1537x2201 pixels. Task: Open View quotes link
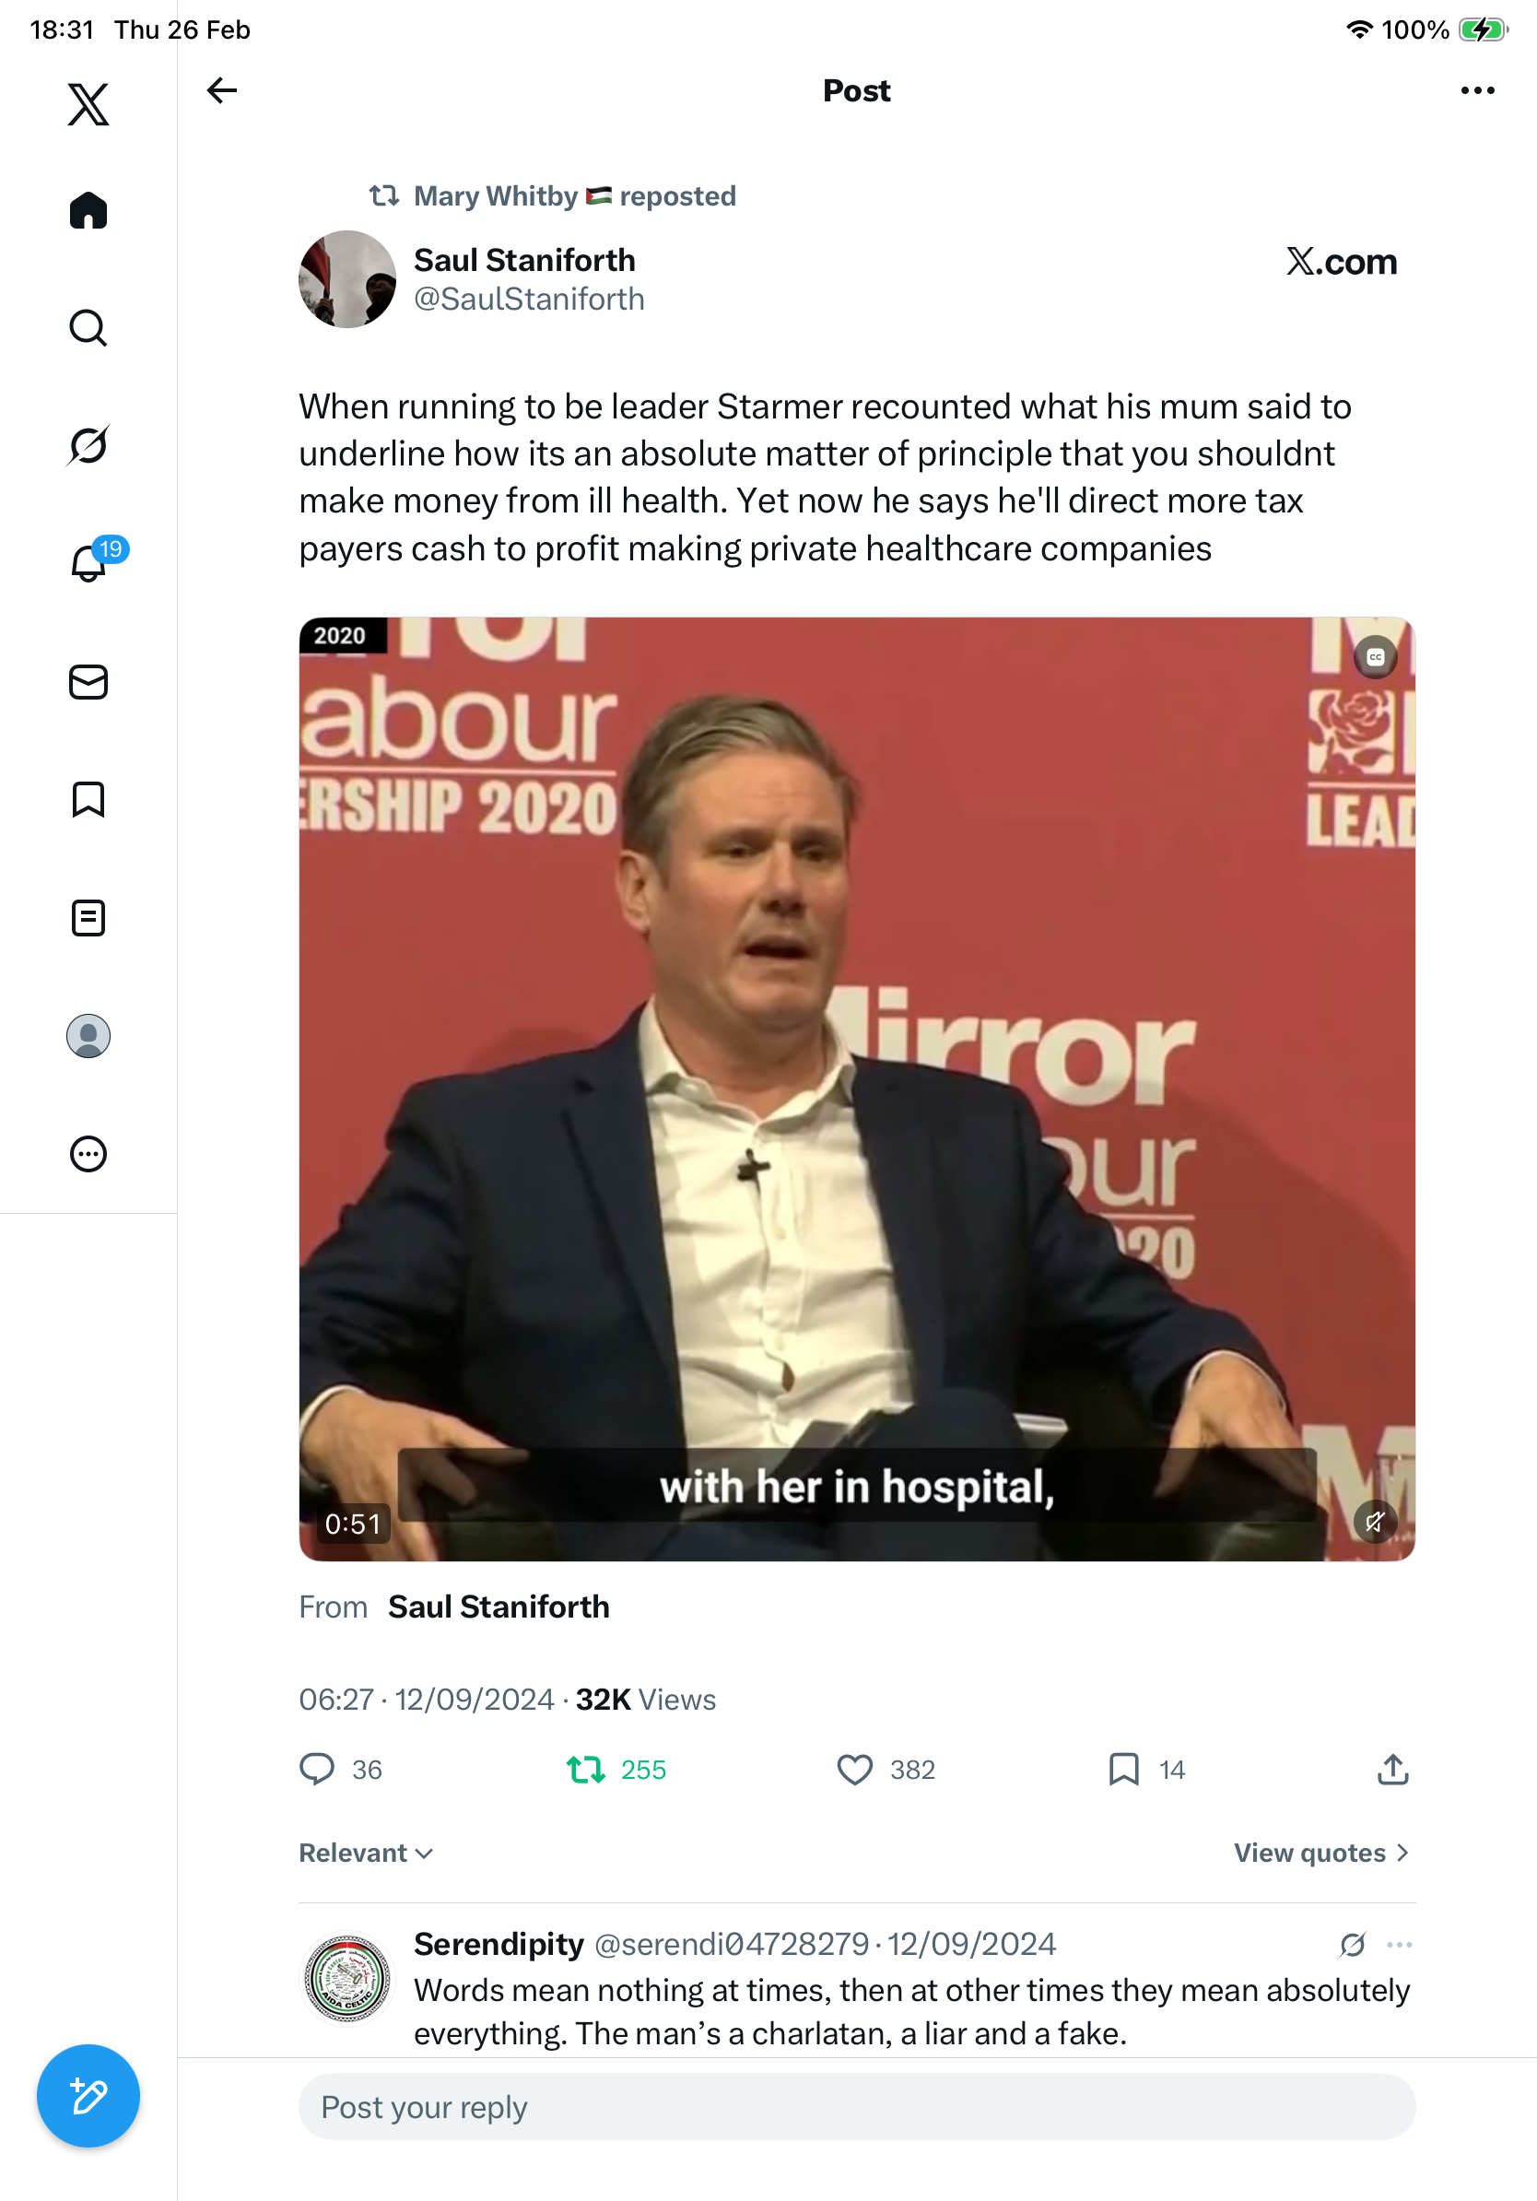[1320, 1853]
